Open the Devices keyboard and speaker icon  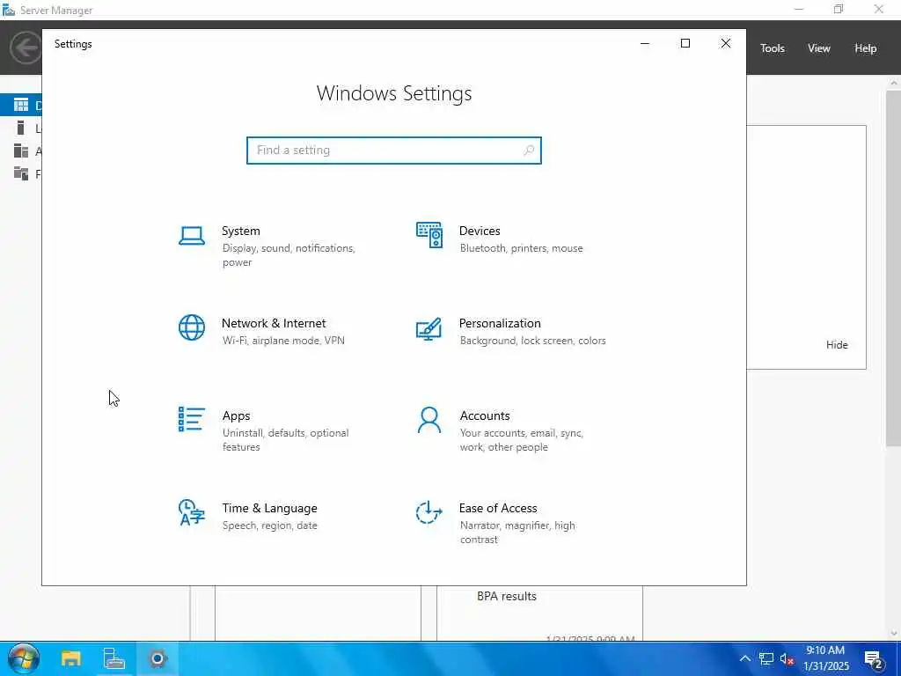coord(429,235)
